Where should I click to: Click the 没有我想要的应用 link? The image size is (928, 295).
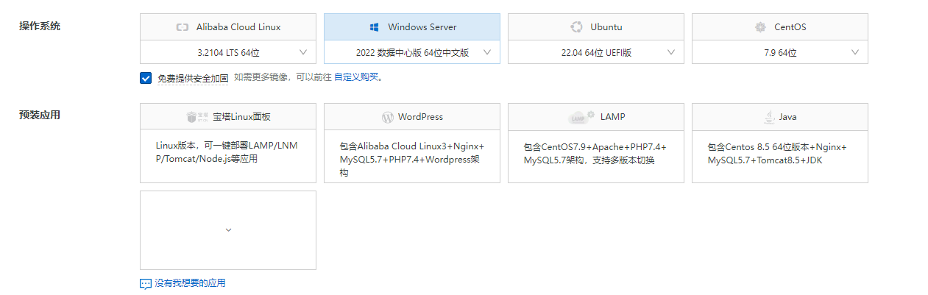coord(190,283)
